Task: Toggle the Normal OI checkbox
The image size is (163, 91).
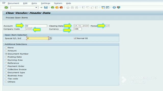Action: 75,38
